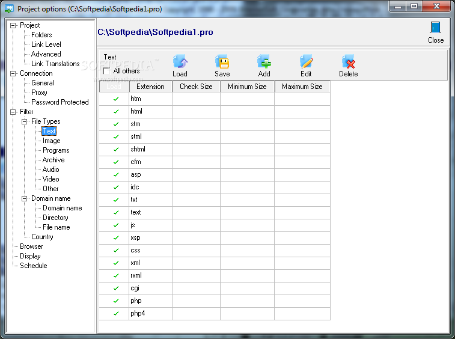Toggle load checkmark for js row

[x=116, y=225]
